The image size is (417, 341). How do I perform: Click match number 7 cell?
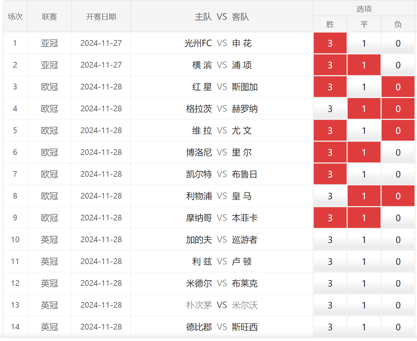point(15,174)
